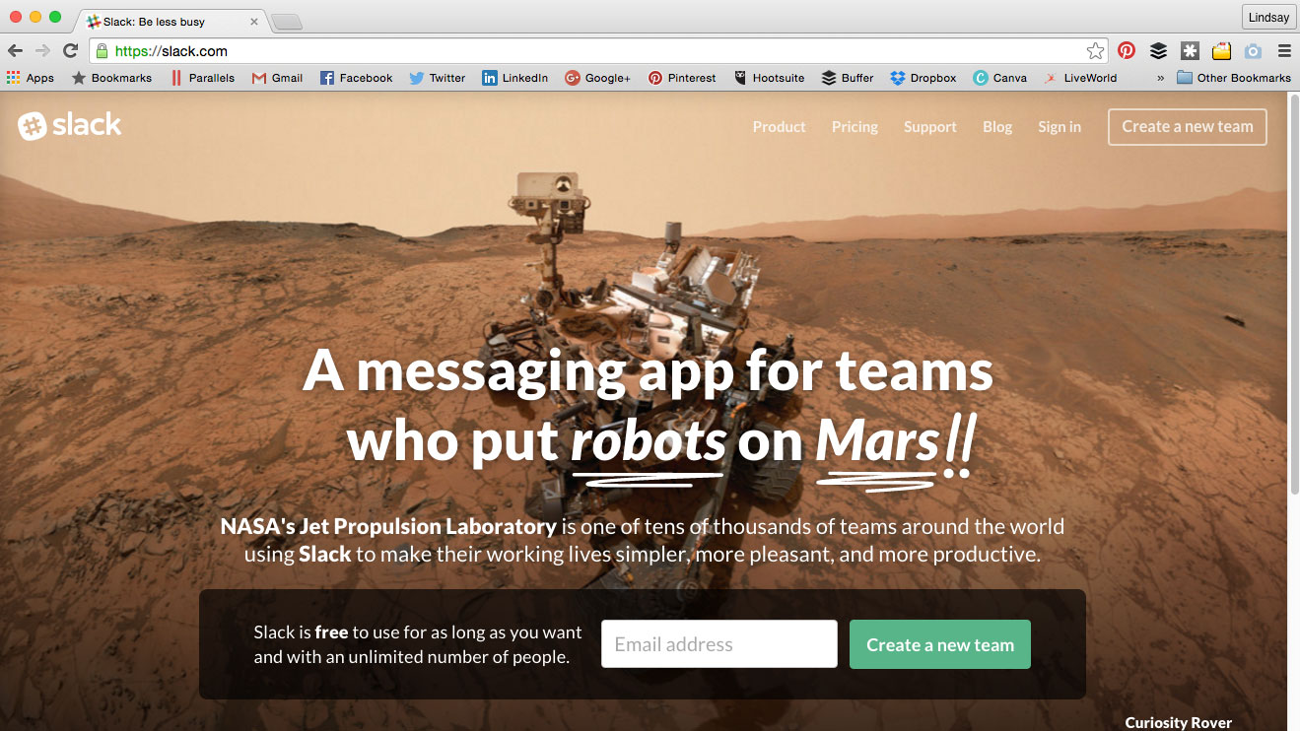Image resolution: width=1300 pixels, height=731 pixels.
Task: Click the green Create a new team button
Action: coord(940,644)
